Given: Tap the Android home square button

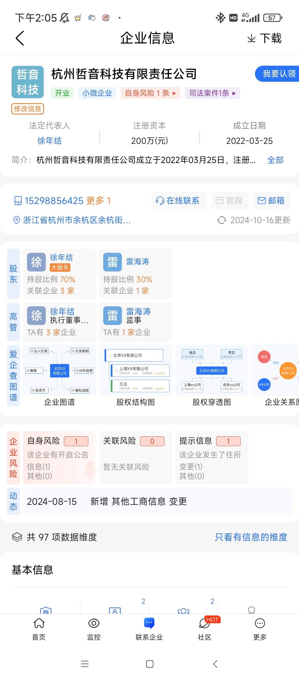Looking at the screenshot, I should [x=150, y=664].
